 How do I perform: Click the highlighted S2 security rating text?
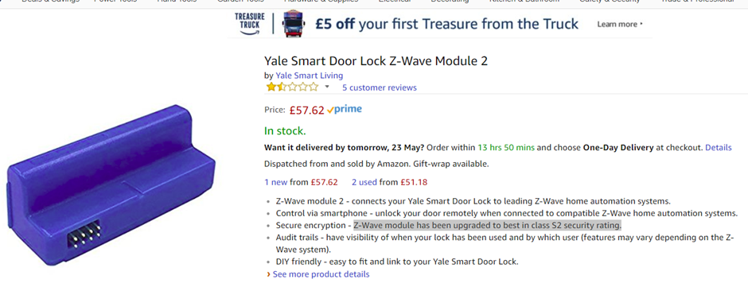(x=487, y=225)
